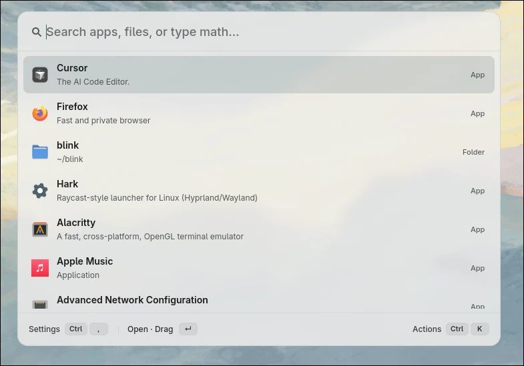Viewport: 524px width, 366px height.
Task: Click the '~/blink' path text
Action: tap(70, 159)
